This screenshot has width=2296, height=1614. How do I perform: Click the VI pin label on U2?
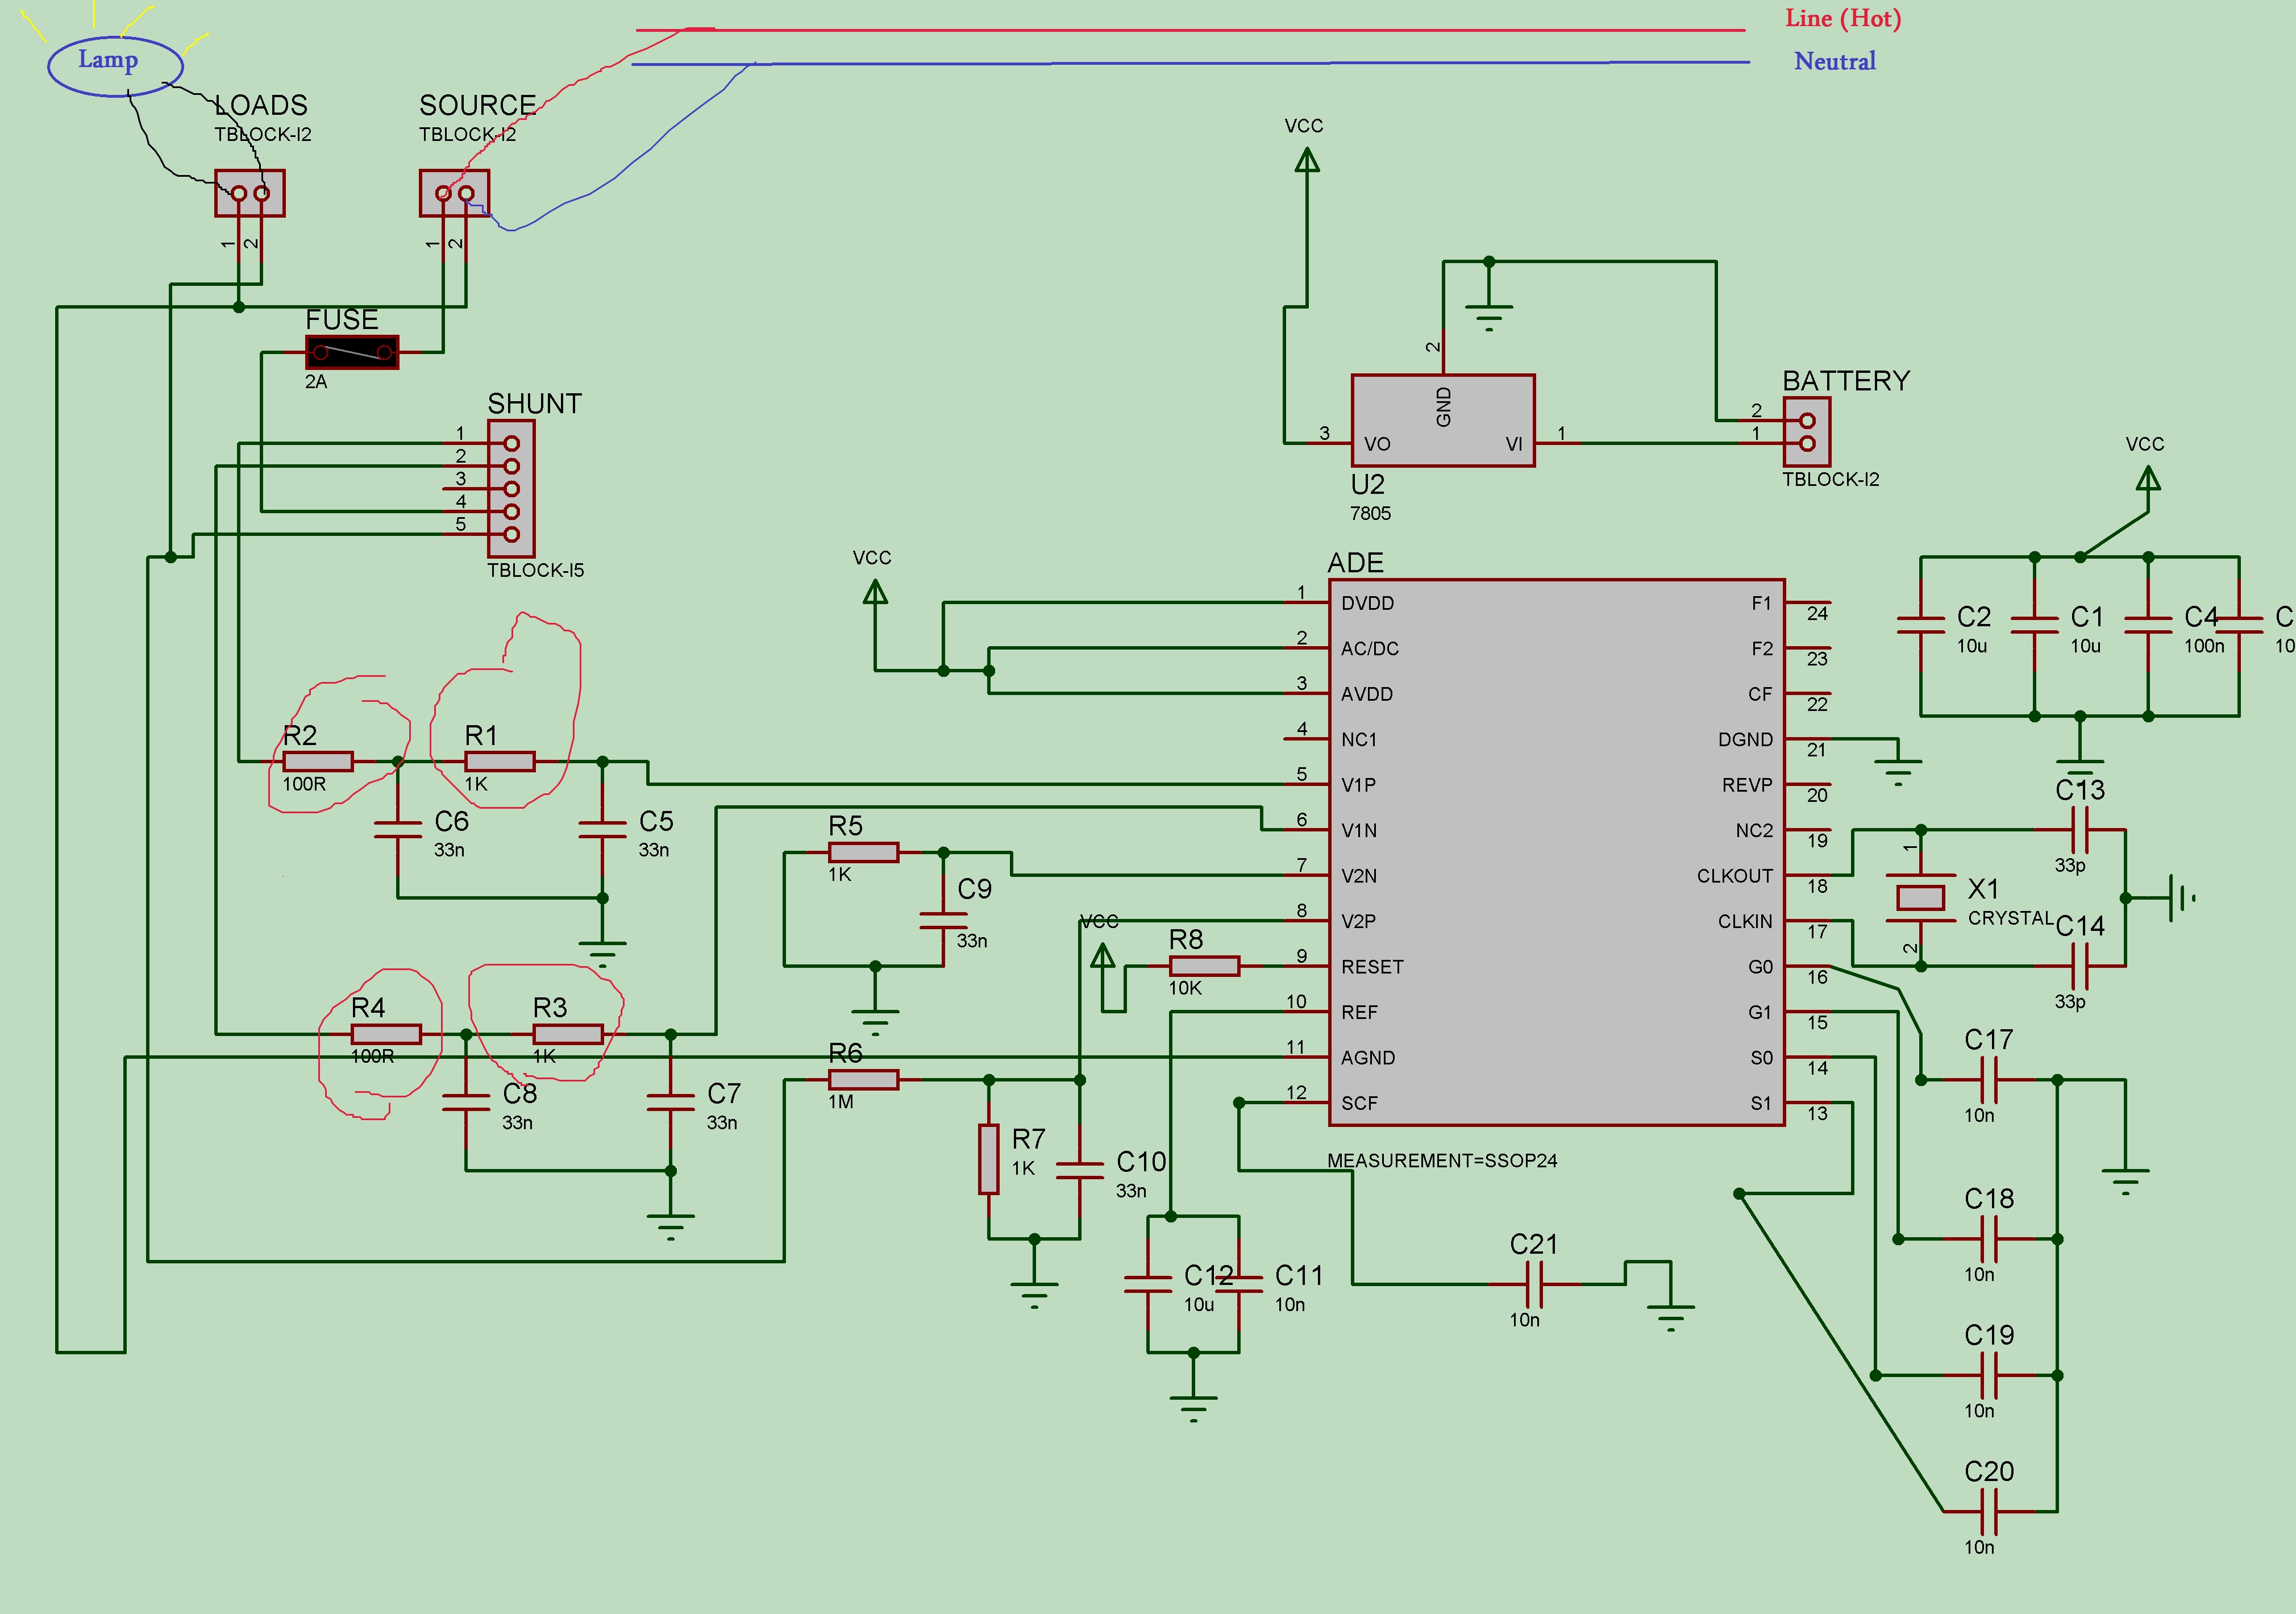point(1514,444)
